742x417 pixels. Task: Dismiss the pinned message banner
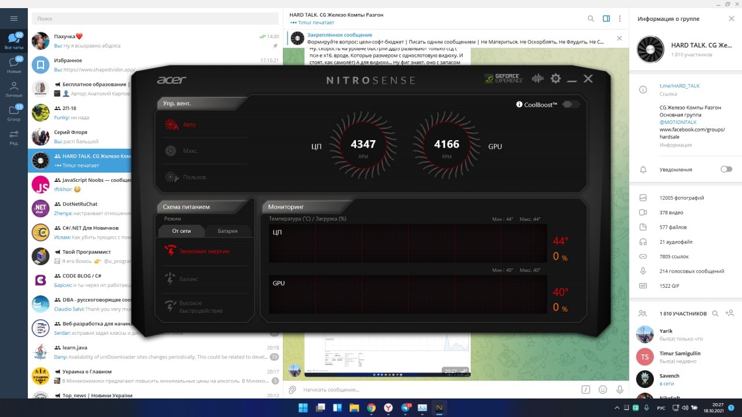point(619,38)
